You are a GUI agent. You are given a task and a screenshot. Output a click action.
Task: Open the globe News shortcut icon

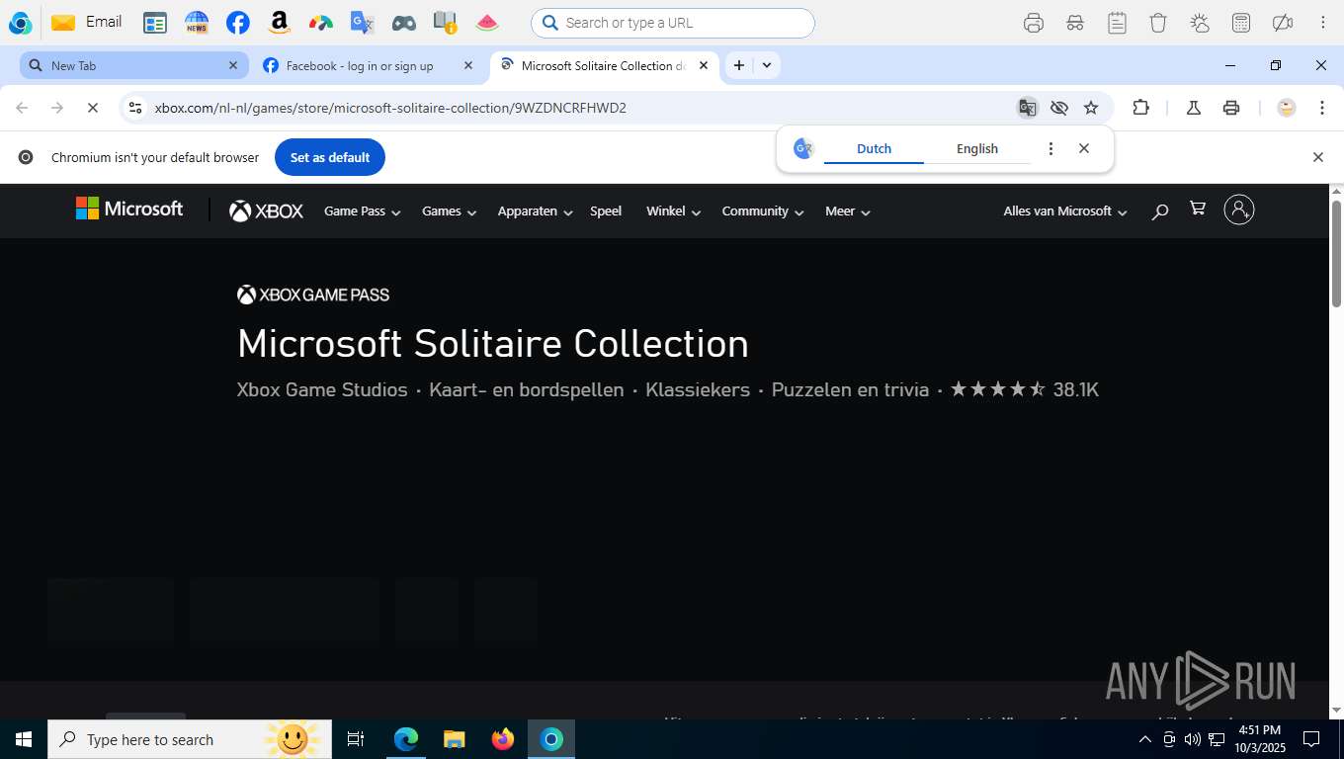(x=197, y=23)
